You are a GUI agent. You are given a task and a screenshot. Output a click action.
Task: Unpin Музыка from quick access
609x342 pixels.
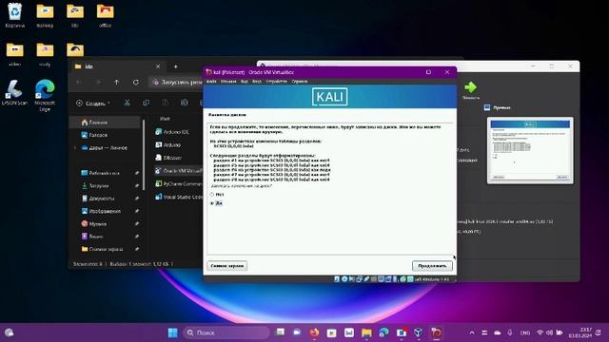tap(137, 224)
